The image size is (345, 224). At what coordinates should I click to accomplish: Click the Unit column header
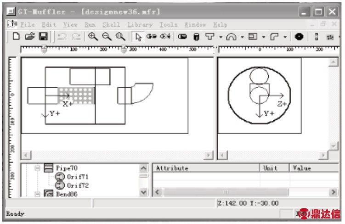click(x=274, y=168)
